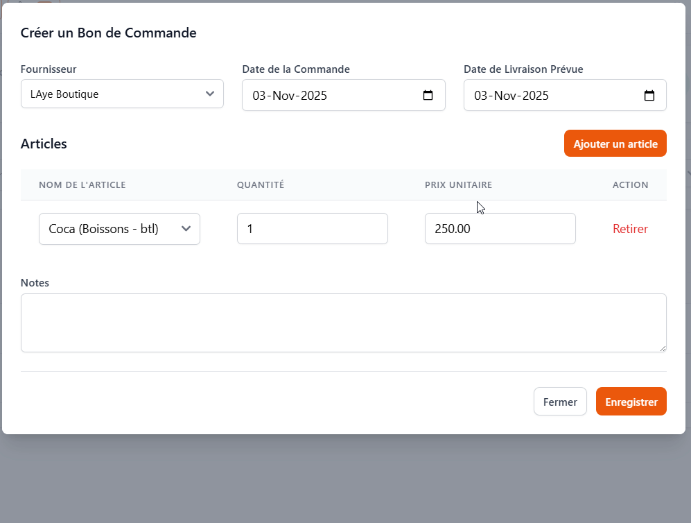Open calendar picker for Date de la Commande
This screenshot has width=691, height=523.
(428, 96)
